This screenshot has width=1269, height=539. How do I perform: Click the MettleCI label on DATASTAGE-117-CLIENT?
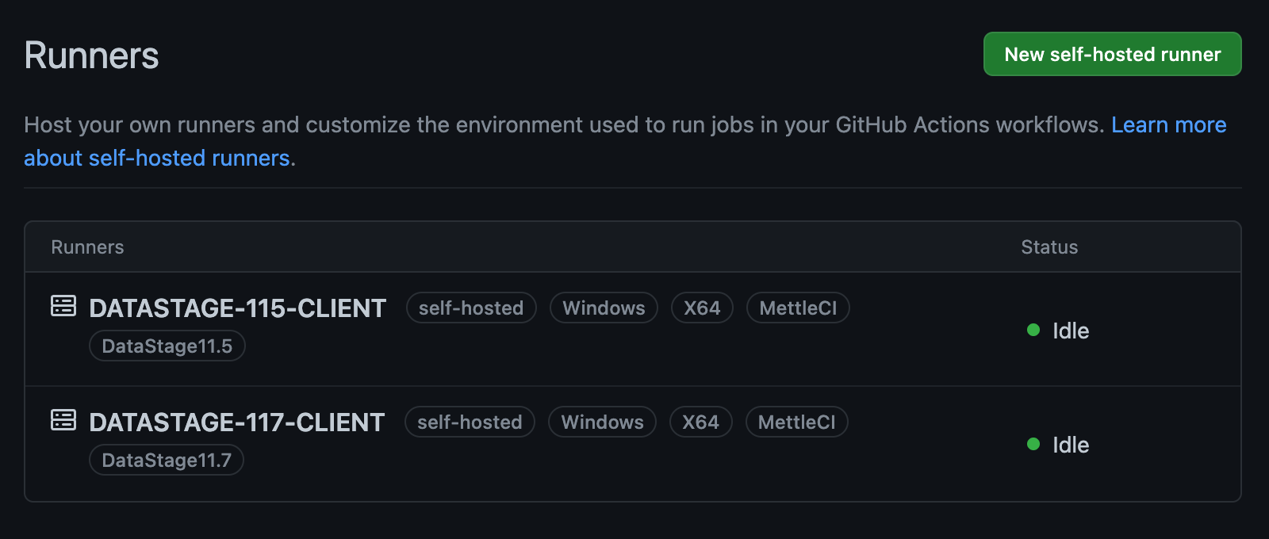tap(796, 422)
